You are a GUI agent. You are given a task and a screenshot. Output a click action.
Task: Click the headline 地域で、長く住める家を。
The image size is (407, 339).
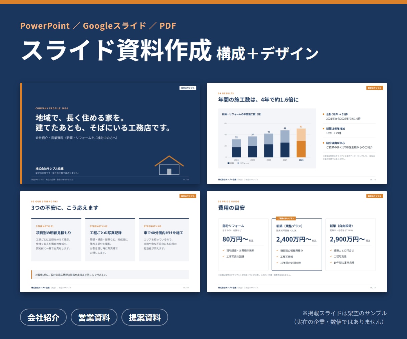pyautogui.click(x=80, y=118)
